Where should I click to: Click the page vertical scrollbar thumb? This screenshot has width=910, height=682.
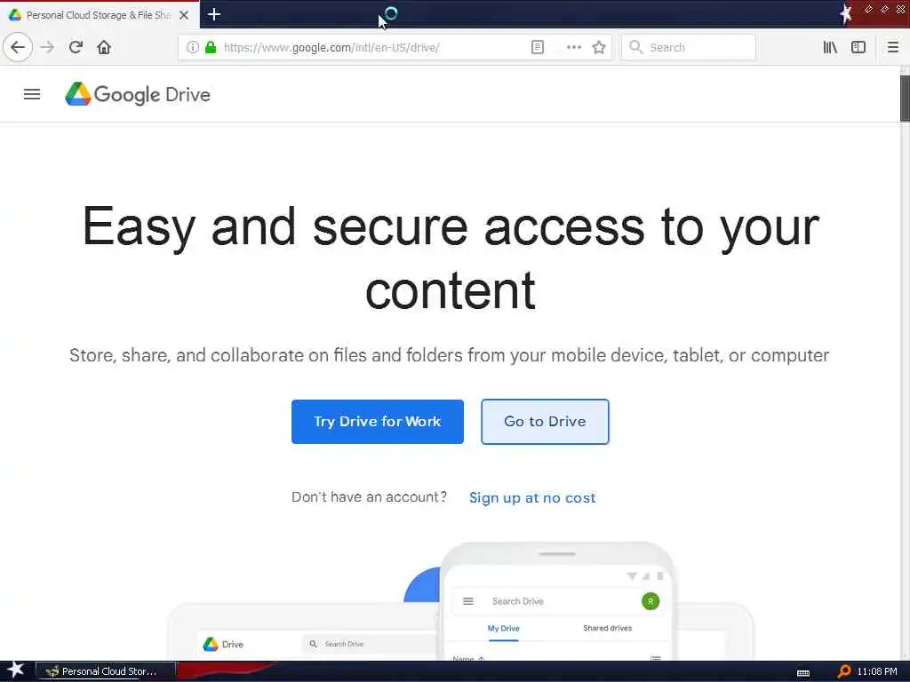[x=905, y=98]
